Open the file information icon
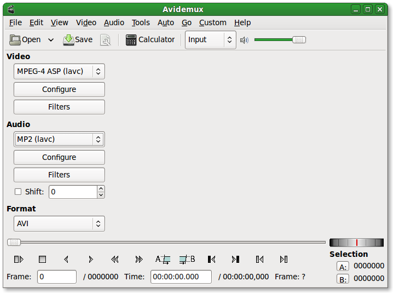Viewport: 393px width, 293px height. (x=106, y=40)
